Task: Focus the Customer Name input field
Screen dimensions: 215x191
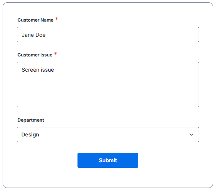Action: click(108, 34)
